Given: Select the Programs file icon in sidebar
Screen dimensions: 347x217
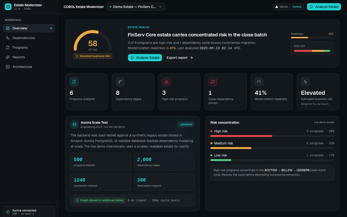Looking at the screenshot, I should pos(8,48).
